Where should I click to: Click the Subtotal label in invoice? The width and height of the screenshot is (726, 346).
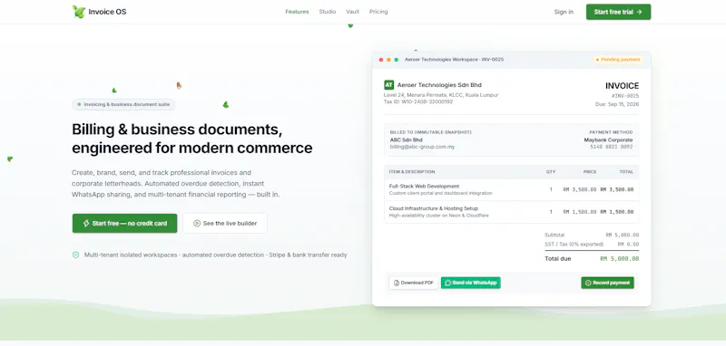(554, 235)
